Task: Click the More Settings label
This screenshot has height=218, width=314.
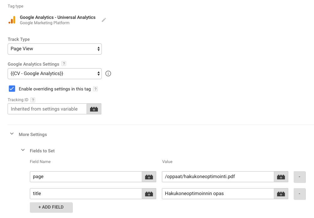Action: tap(33, 134)
